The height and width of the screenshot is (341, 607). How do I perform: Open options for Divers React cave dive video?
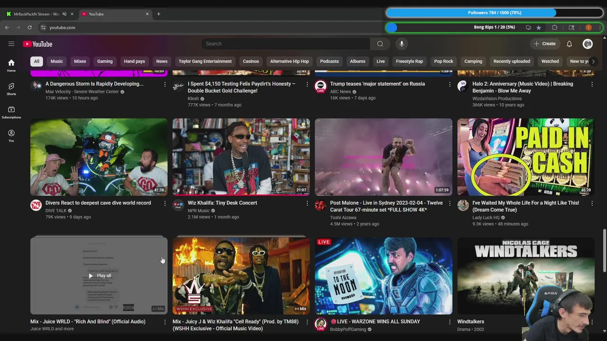point(165,203)
